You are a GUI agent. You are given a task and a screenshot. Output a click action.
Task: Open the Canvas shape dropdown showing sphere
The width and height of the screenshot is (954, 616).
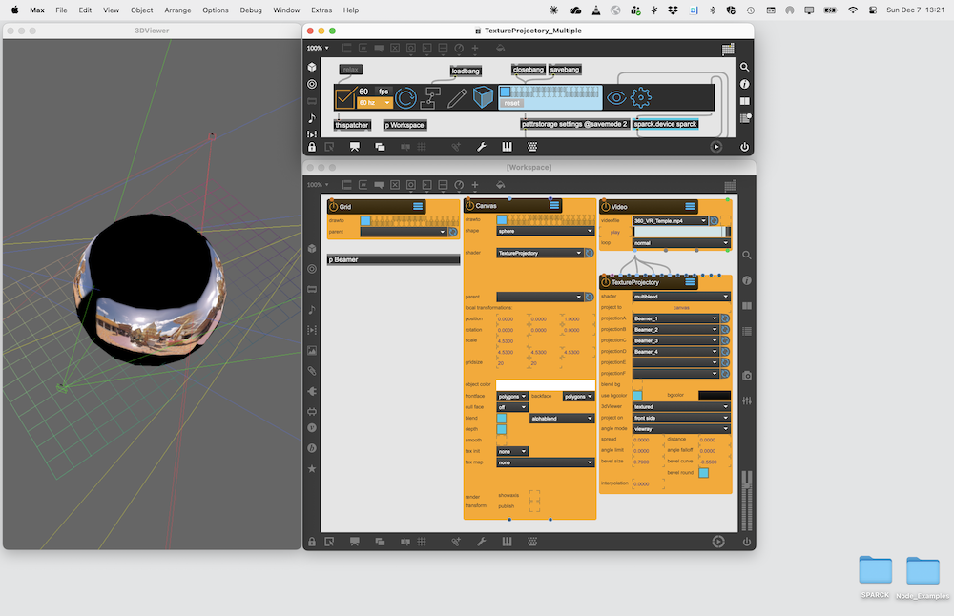click(545, 231)
